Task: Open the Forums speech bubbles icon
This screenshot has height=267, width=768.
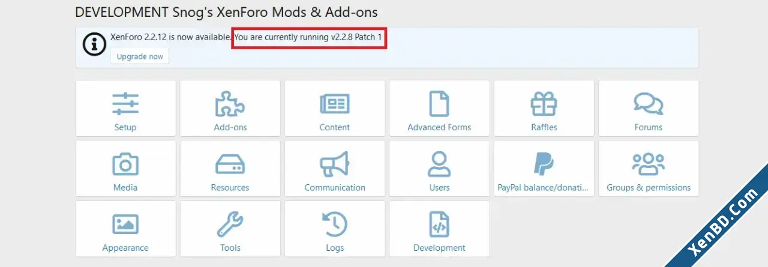Action: point(649,104)
